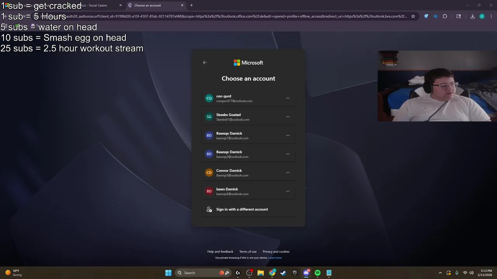Open the Chrome profile avatar
The height and width of the screenshot is (279, 497).
[482, 16]
